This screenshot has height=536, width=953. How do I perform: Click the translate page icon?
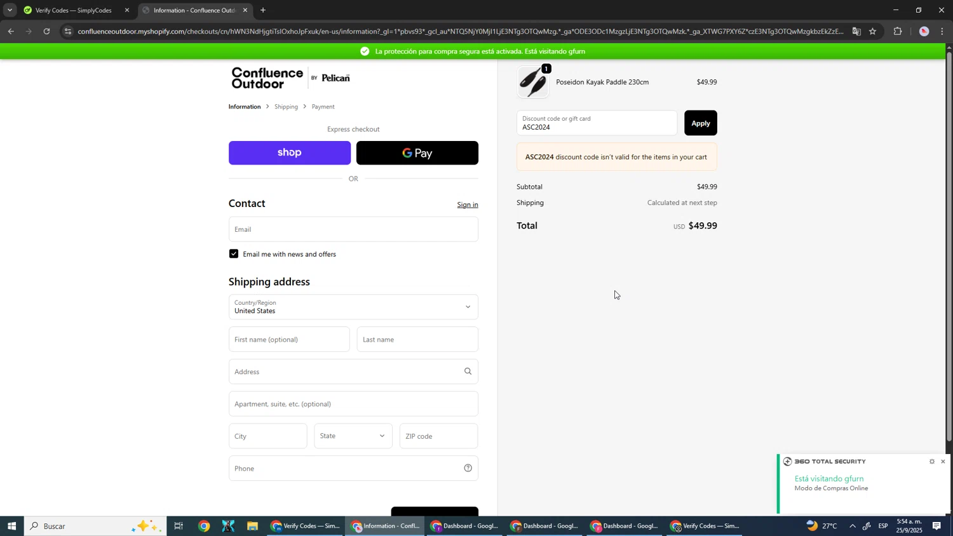(856, 31)
